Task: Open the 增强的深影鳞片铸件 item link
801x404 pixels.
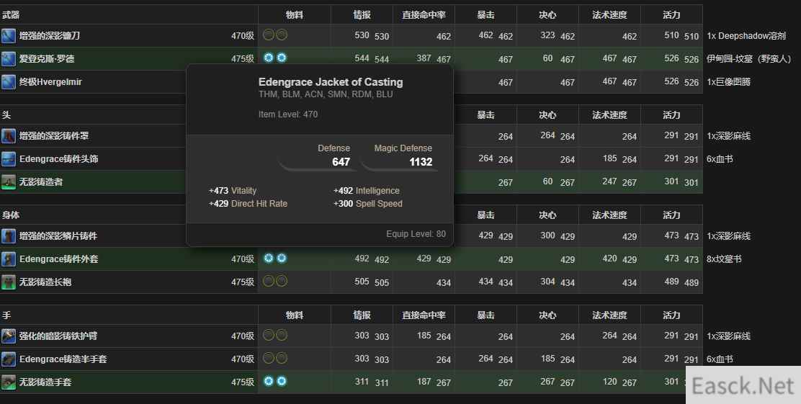Action: 58,236
